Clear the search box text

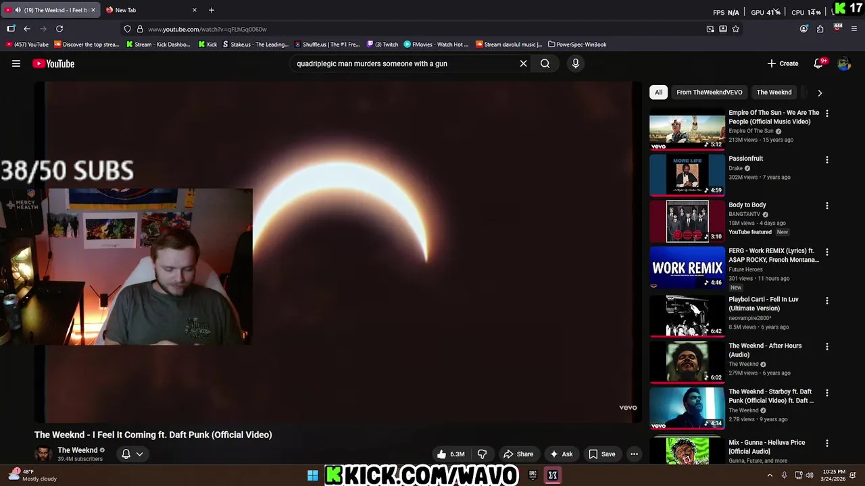(523, 63)
